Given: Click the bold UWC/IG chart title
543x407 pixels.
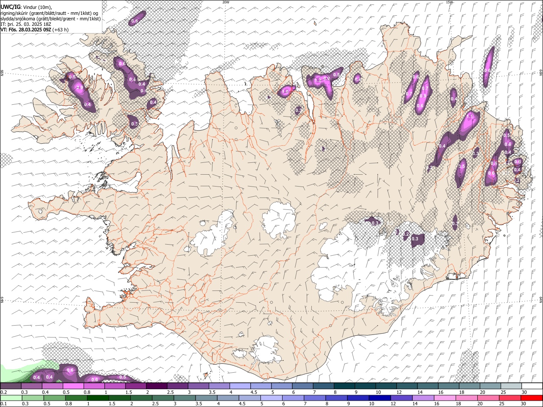Looking at the screenshot, I should [11, 7].
